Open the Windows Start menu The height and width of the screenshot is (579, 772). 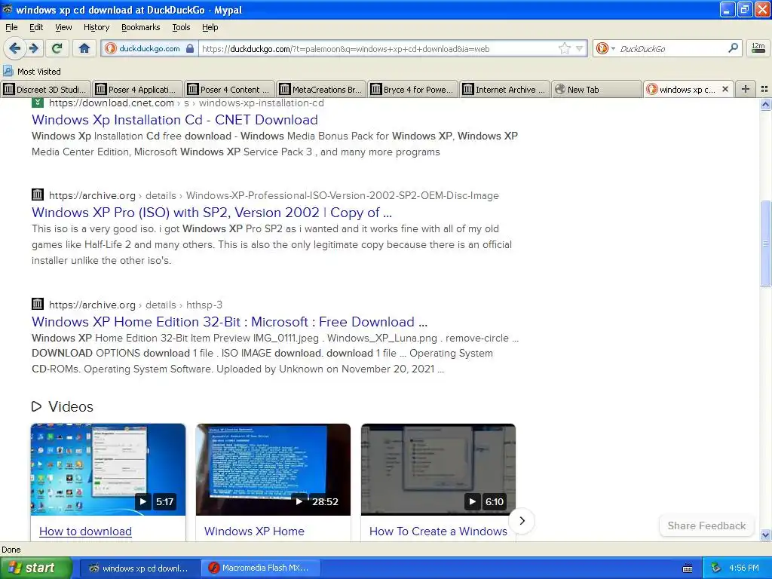click(x=35, y=568)
